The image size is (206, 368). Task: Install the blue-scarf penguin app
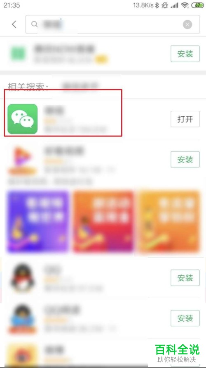(x=185, y=318)
